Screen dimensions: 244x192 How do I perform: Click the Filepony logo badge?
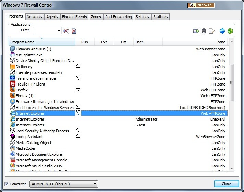201,5
